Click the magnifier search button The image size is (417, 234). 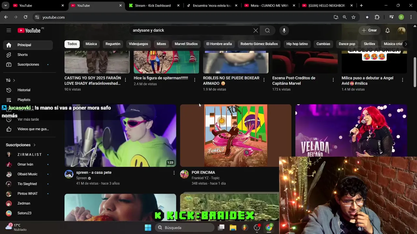pyautogui.click(x=267, y=30)
